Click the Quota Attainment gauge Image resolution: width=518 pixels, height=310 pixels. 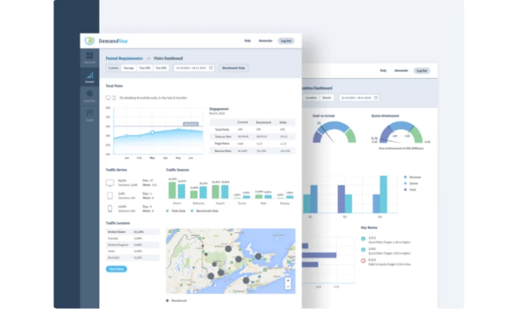(401, 132)
